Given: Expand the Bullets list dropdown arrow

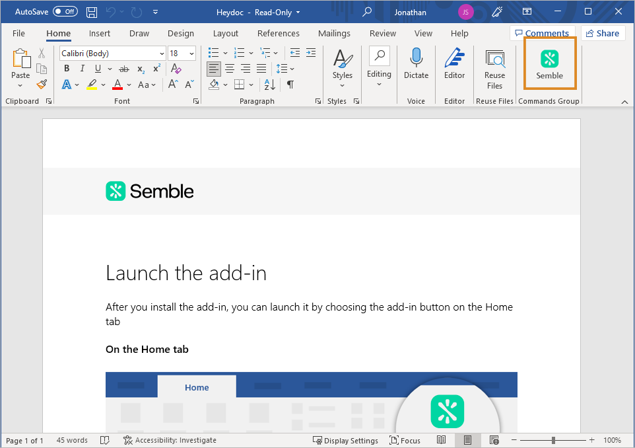Looking at the screenshot, I should pos(225,53).
